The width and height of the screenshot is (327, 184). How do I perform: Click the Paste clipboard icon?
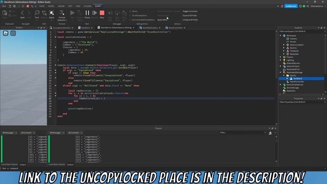coord(5,13)
